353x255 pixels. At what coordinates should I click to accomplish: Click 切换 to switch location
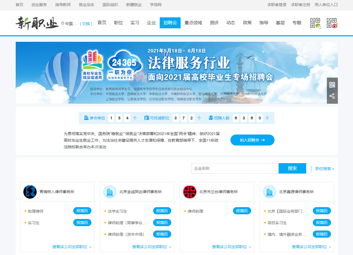[x=86, y=24]
